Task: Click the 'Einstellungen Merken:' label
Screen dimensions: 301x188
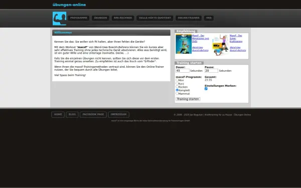Action: 221,86
